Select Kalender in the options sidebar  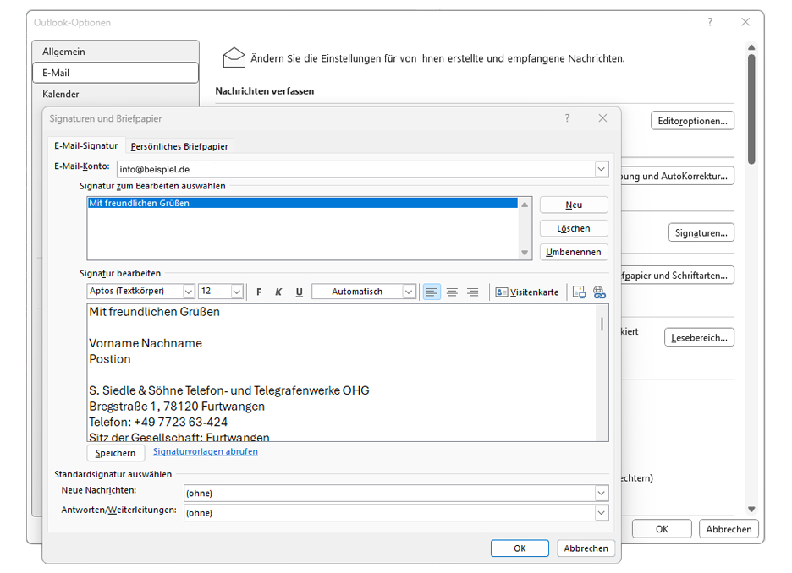(61, 95)
